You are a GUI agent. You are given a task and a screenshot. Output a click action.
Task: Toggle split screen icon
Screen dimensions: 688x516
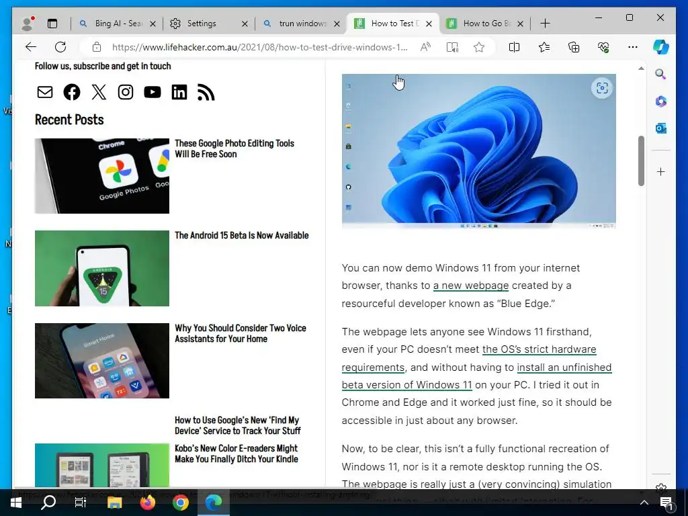pos(514,47)
